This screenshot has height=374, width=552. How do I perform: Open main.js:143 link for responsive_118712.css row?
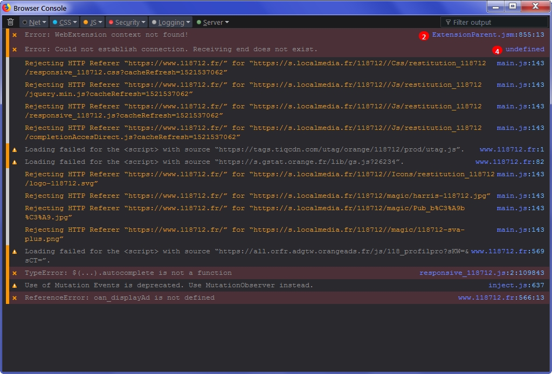click(x=520, y=63)
